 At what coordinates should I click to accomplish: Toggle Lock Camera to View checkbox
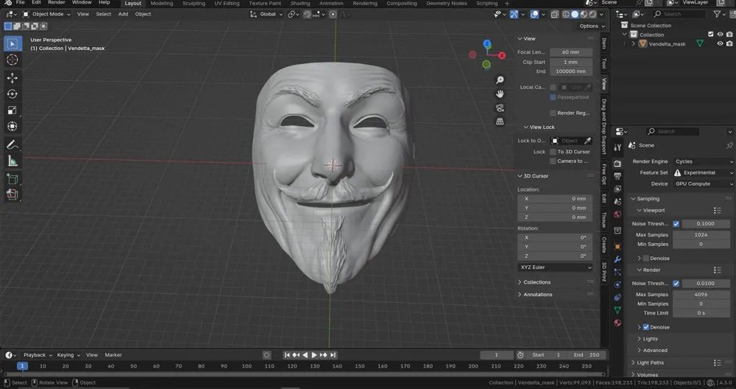click(x=553, y=161)
